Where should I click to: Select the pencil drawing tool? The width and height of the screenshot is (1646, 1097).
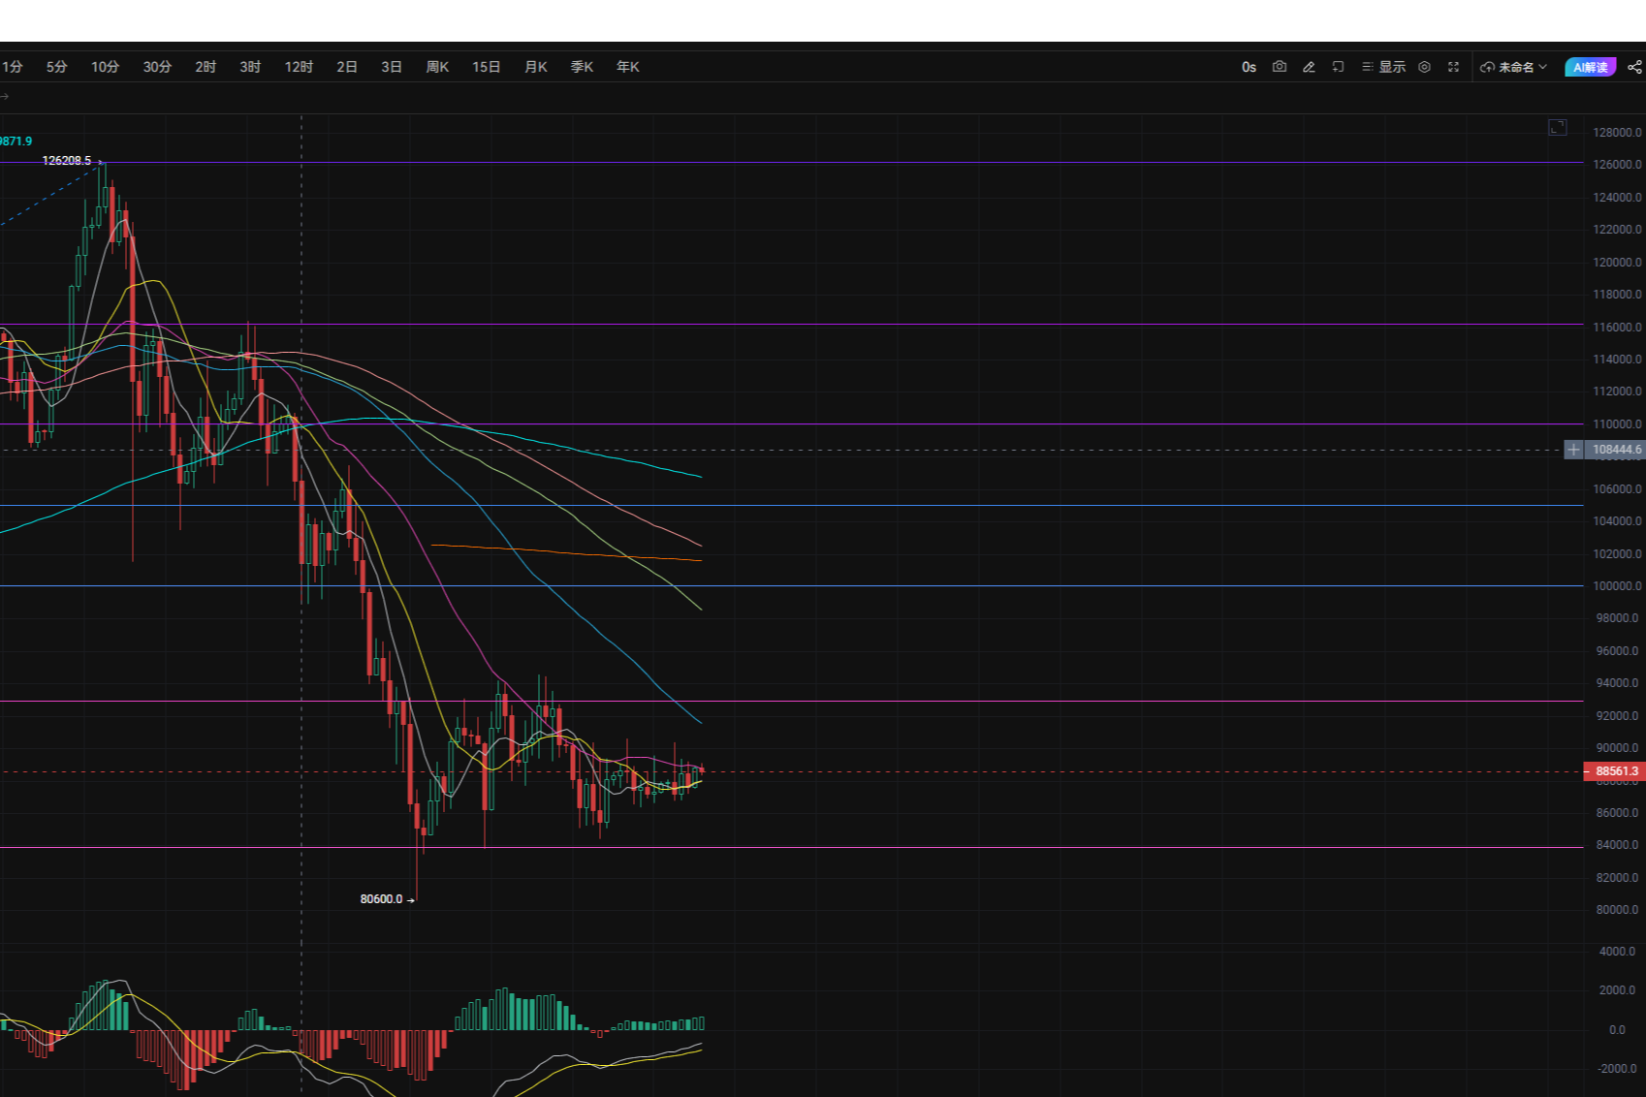(1309, 67)
